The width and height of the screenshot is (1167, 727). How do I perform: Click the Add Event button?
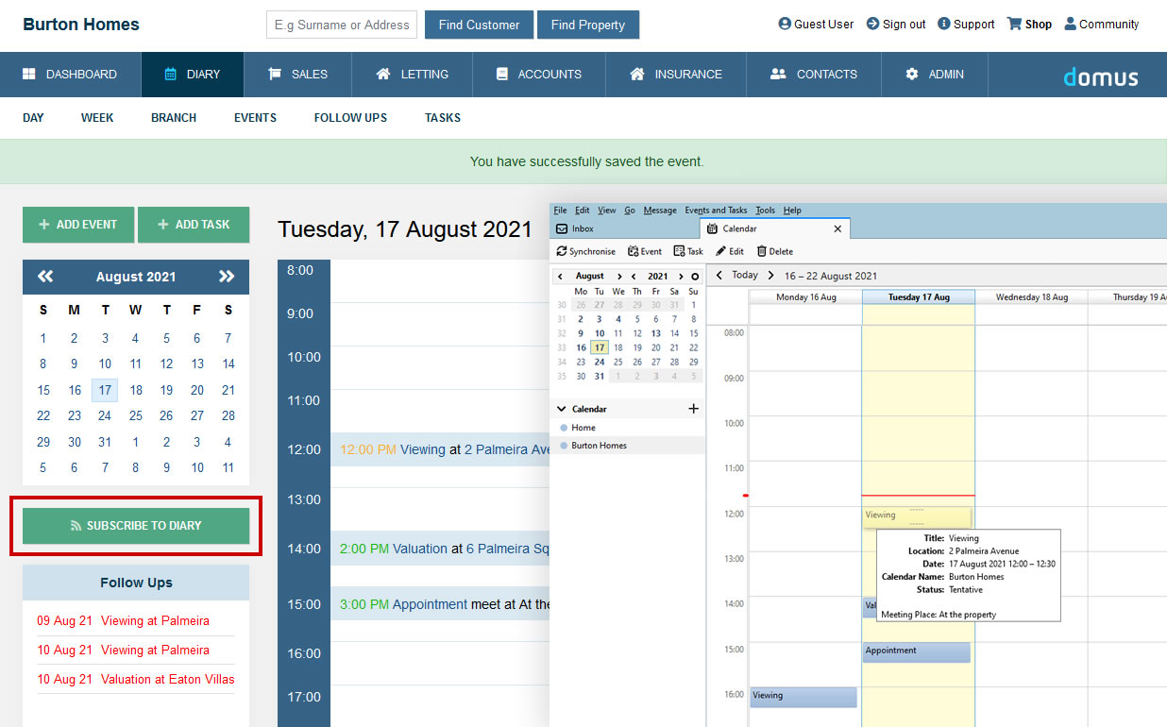pos(78,225)
